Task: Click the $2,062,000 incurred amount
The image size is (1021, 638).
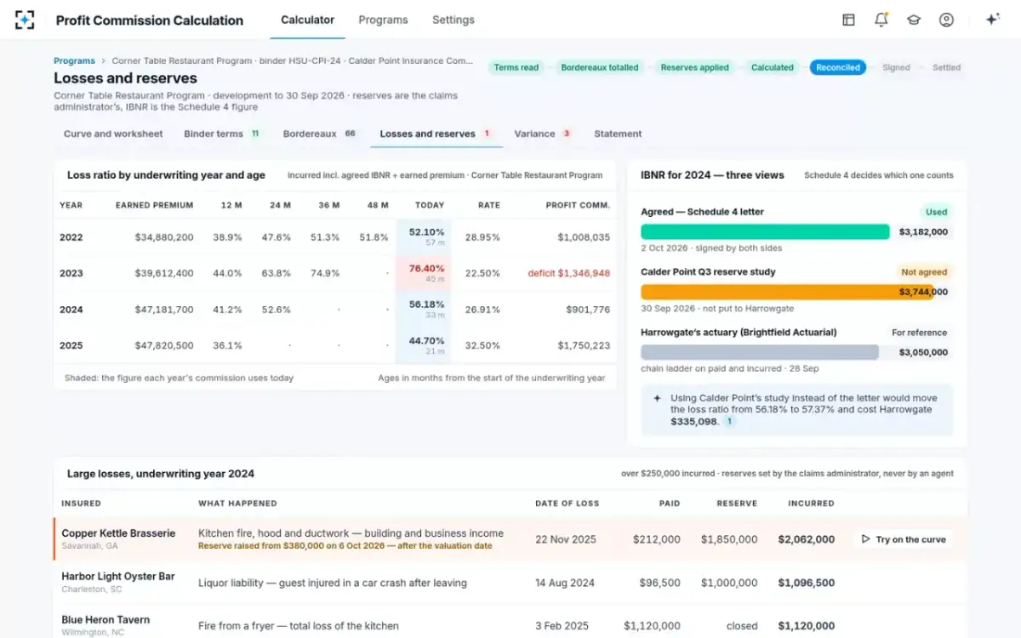Action: pyautogui.click(x=807, y=539)
